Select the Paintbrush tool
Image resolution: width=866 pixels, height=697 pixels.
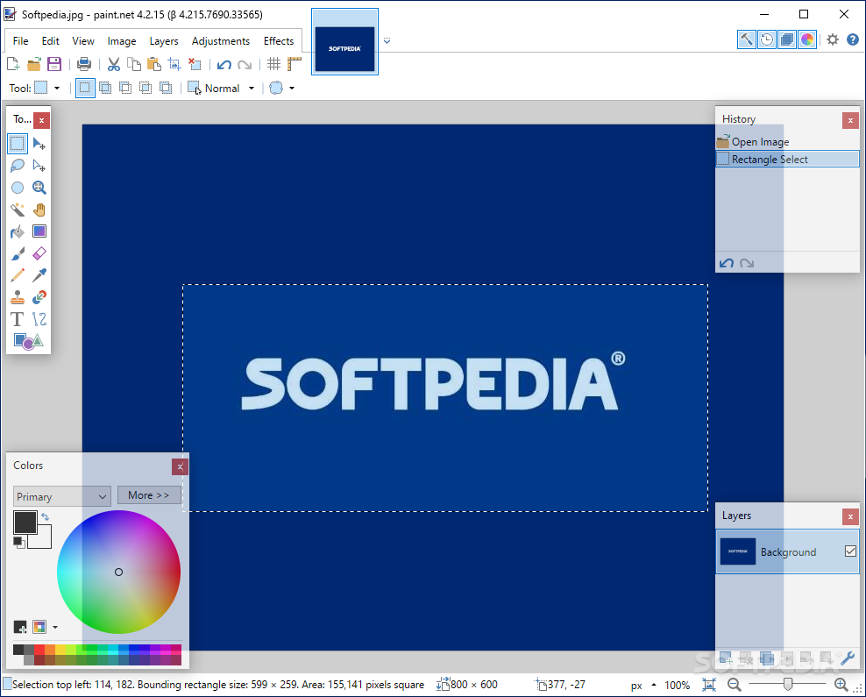click(x=18, y=253)
